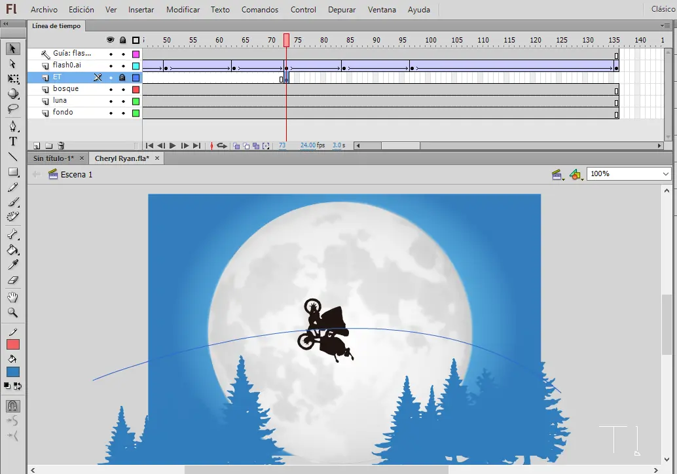Select the Rectangle tool
The height and width of the screenshot is (474, 677).
click(x=13, y=172)
